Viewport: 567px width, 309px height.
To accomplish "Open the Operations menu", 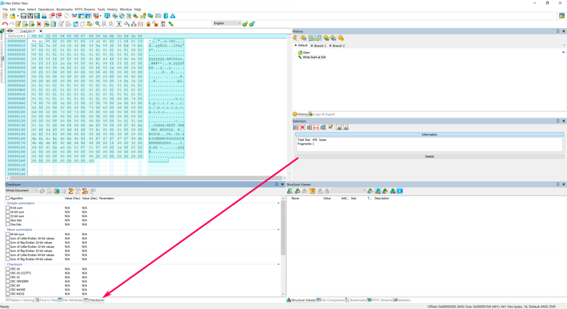I will (x=46, y=9).
